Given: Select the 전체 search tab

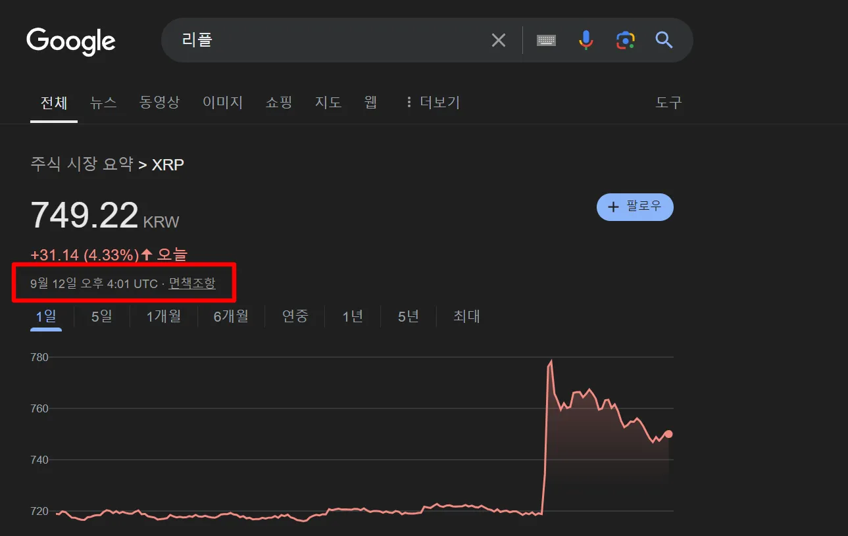Looking at the screenshot, I should [x=54, y=103].
